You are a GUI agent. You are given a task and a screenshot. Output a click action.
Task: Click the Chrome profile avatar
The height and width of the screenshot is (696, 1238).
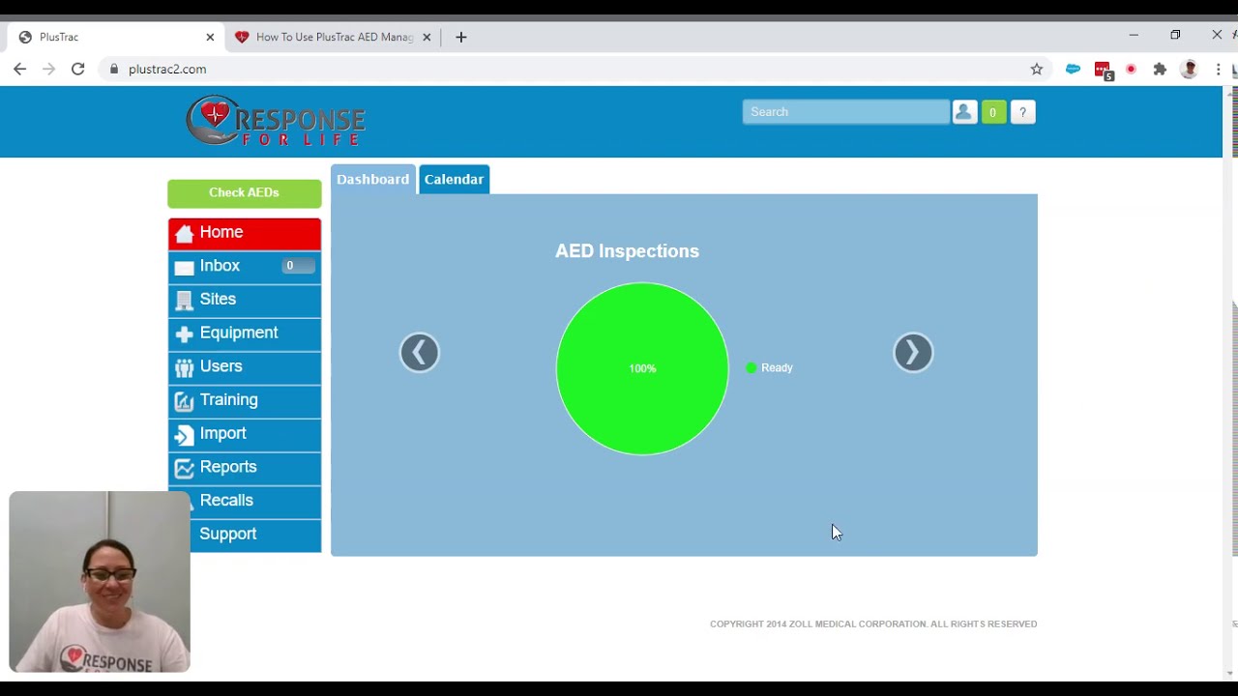[1190, 69]
